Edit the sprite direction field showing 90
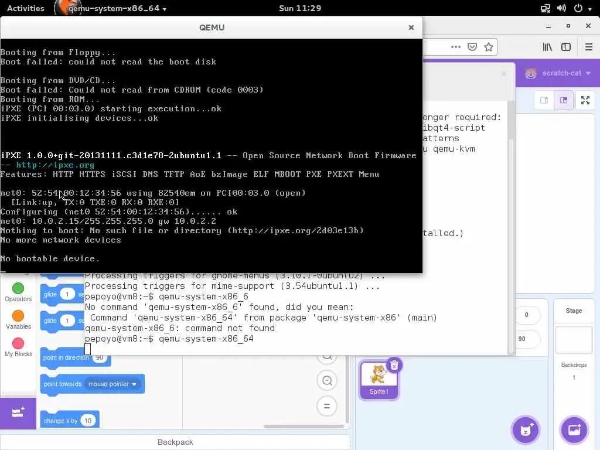The image size is (600, 450). (x=527, y=339)
